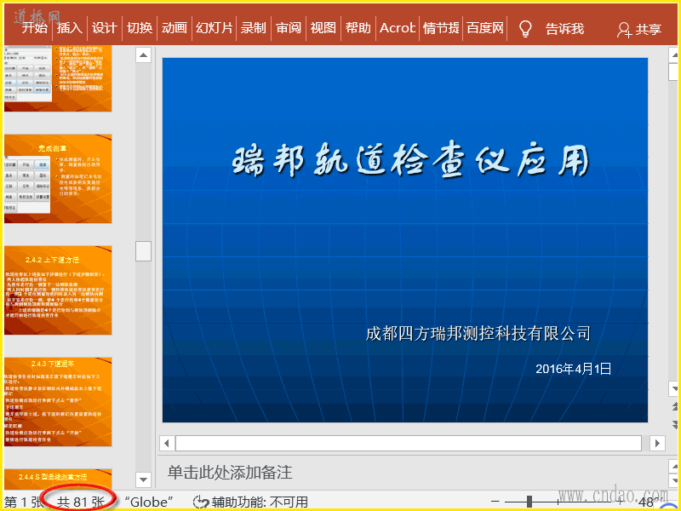Click the 共享 share button
Image resolution: width=681 pixels, height=511 pixels.
pos(639,29)
